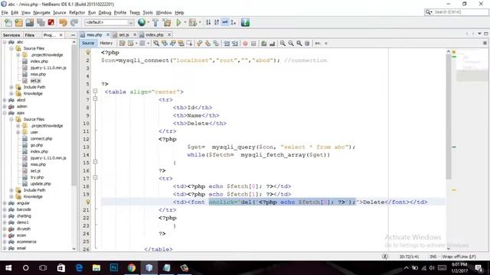
Task: Click the Debug Project toolbar icon
Action: coord(192,22)
